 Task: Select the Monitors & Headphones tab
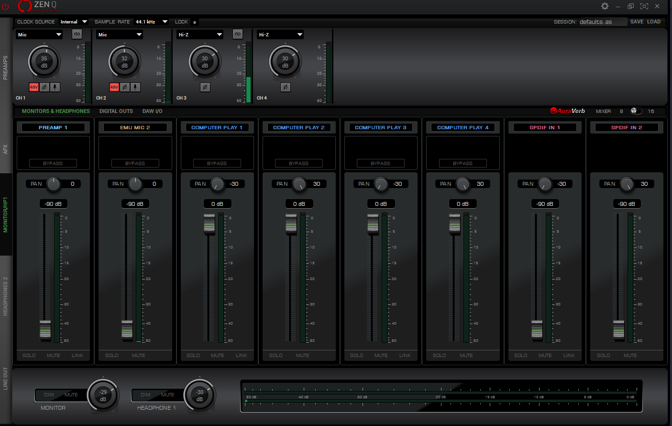pyautogui.click(x=56, y=111)
